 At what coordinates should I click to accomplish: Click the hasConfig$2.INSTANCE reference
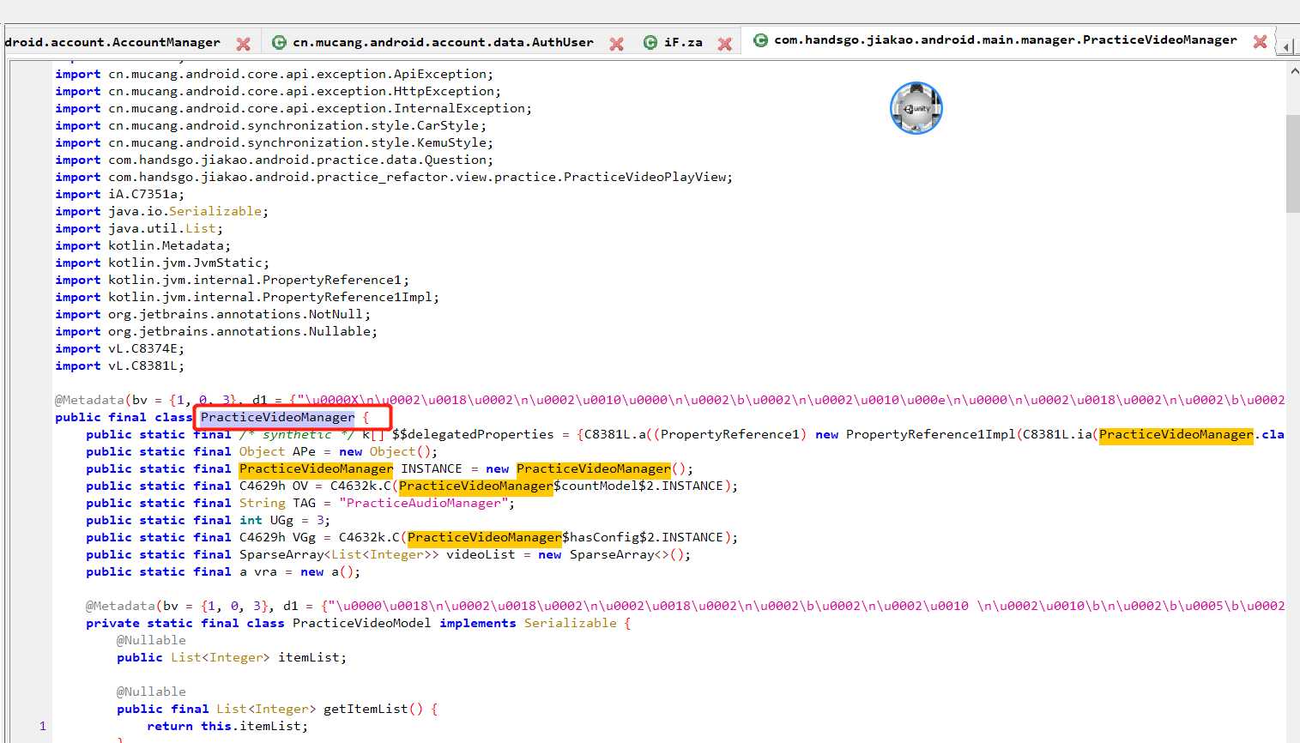click(x=643, y=537)
